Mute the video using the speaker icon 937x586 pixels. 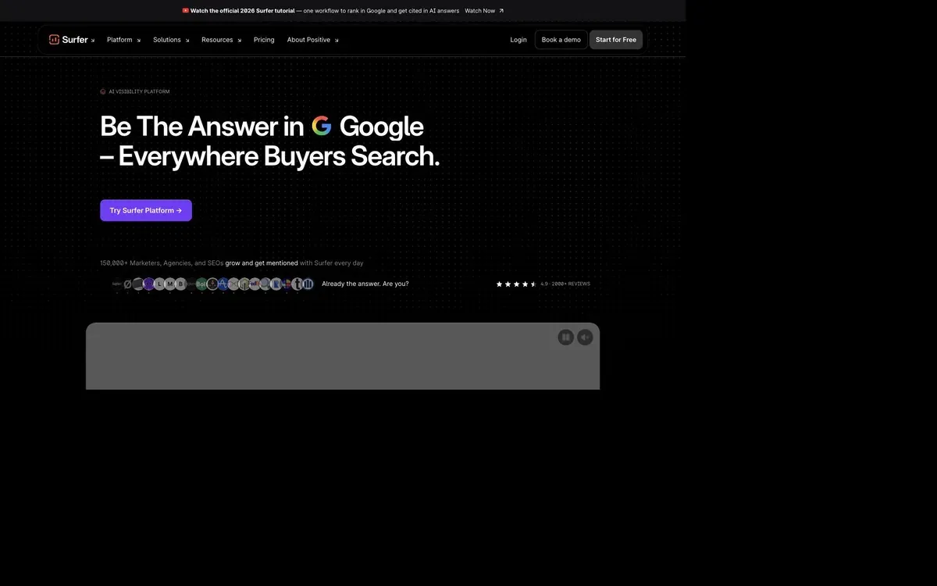coord(585,337)
